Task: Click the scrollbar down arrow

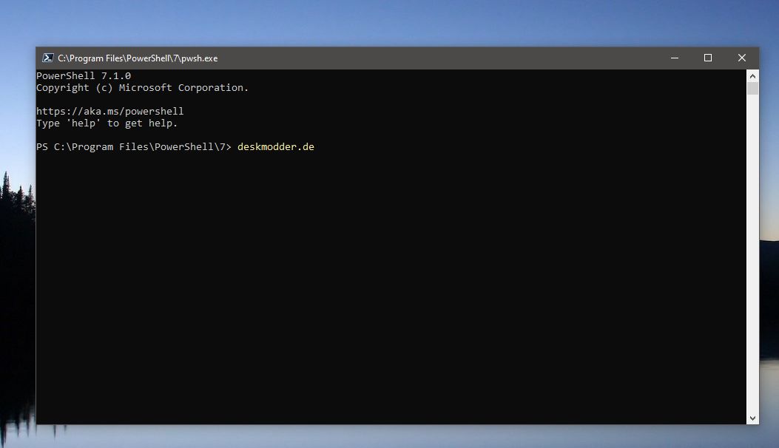Action: [752, 418]
